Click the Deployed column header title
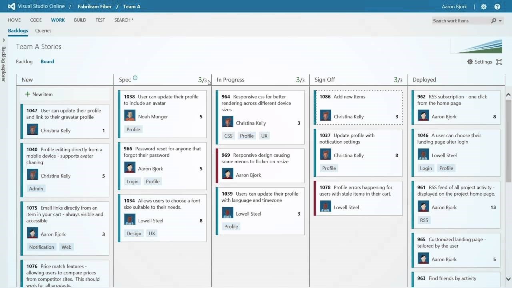Viewport: 512px width, 288px height. pos(424,80)
